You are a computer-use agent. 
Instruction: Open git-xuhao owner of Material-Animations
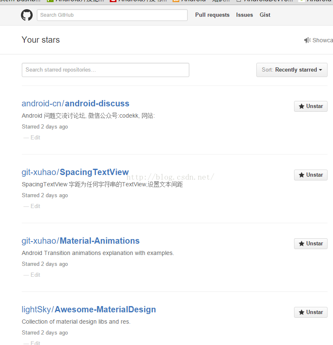(x=39, y=241)
